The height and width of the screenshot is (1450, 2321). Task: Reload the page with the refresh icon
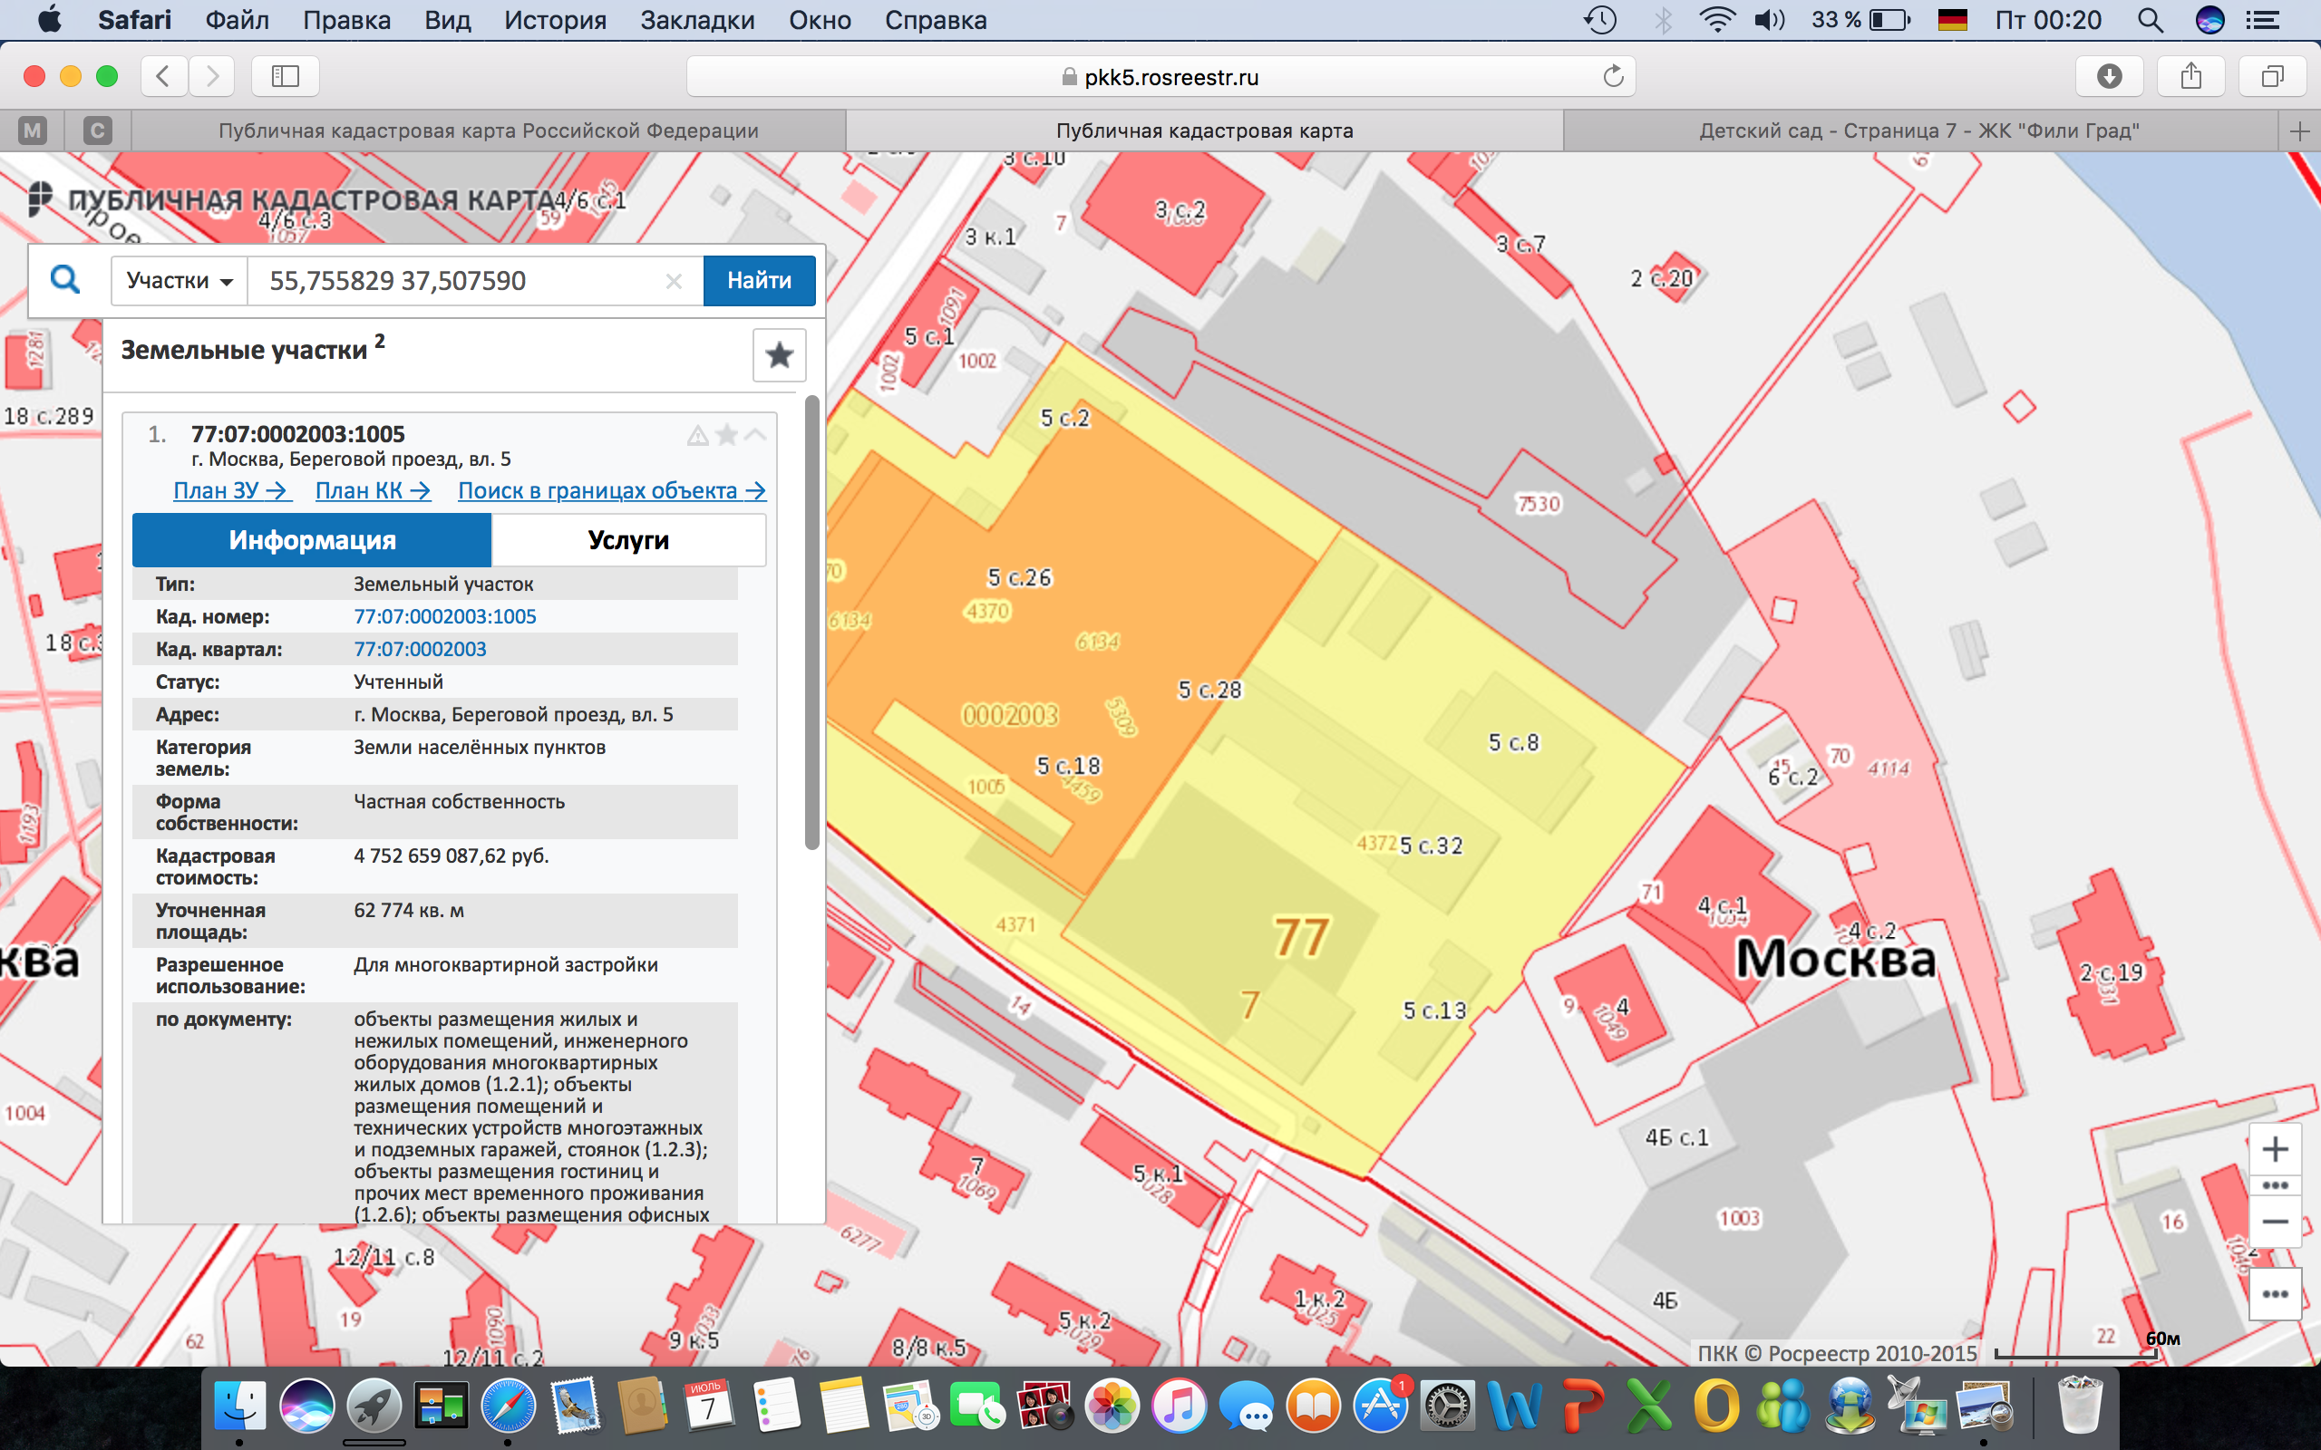tap(1613, 76)
